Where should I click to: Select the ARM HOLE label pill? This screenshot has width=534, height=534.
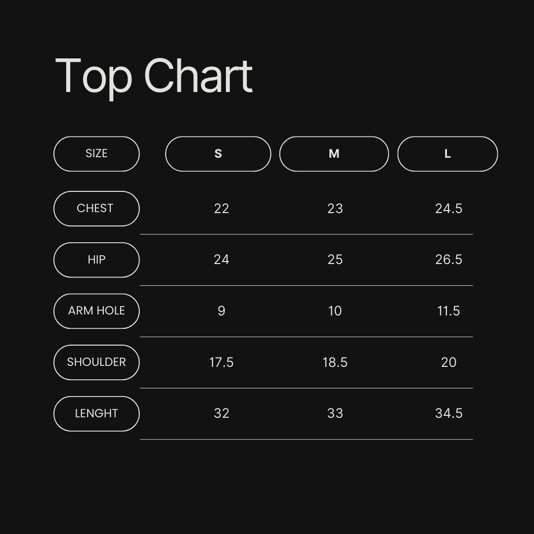coord(96,311)
